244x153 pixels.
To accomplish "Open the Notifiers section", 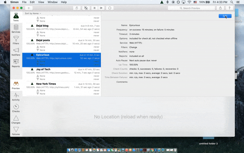I will click(x=16, y=52).
